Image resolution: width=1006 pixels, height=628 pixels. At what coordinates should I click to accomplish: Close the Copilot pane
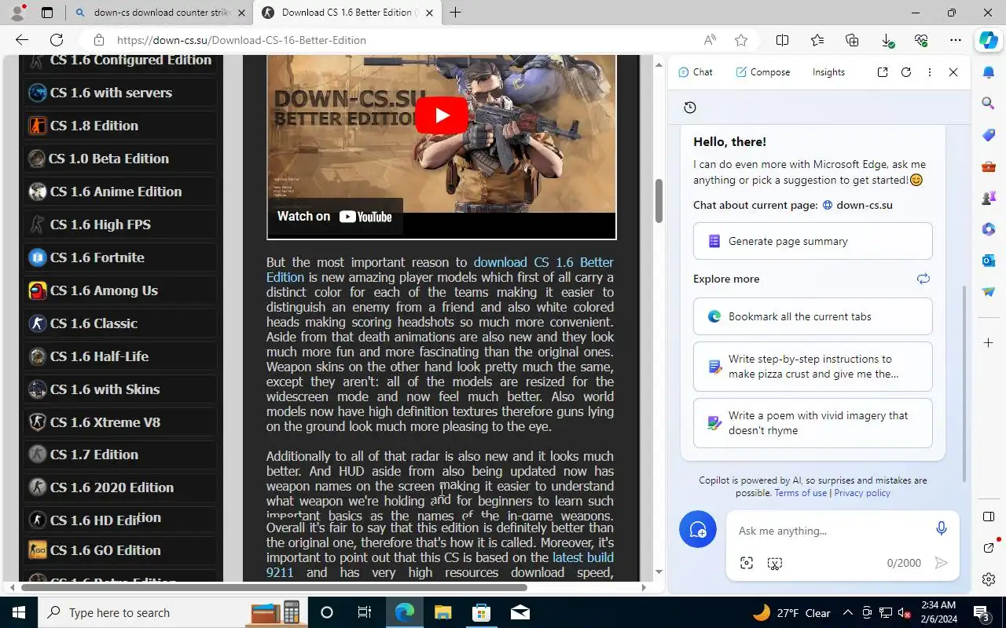click(x=953, y=72)
